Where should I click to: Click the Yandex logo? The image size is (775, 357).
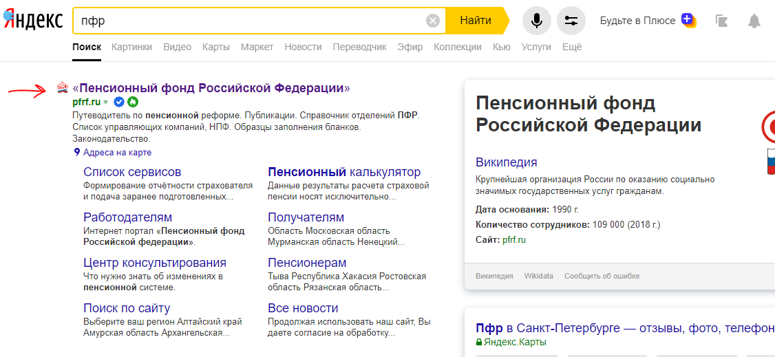[x=33, y=20]
